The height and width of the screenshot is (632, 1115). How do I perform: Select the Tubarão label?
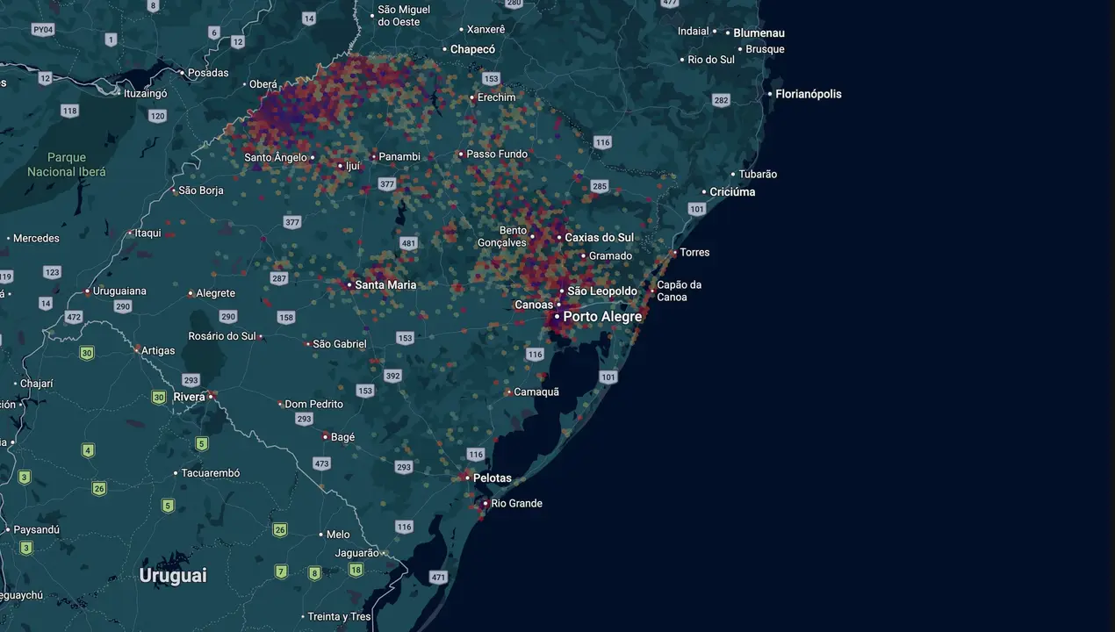pos(758,175)
